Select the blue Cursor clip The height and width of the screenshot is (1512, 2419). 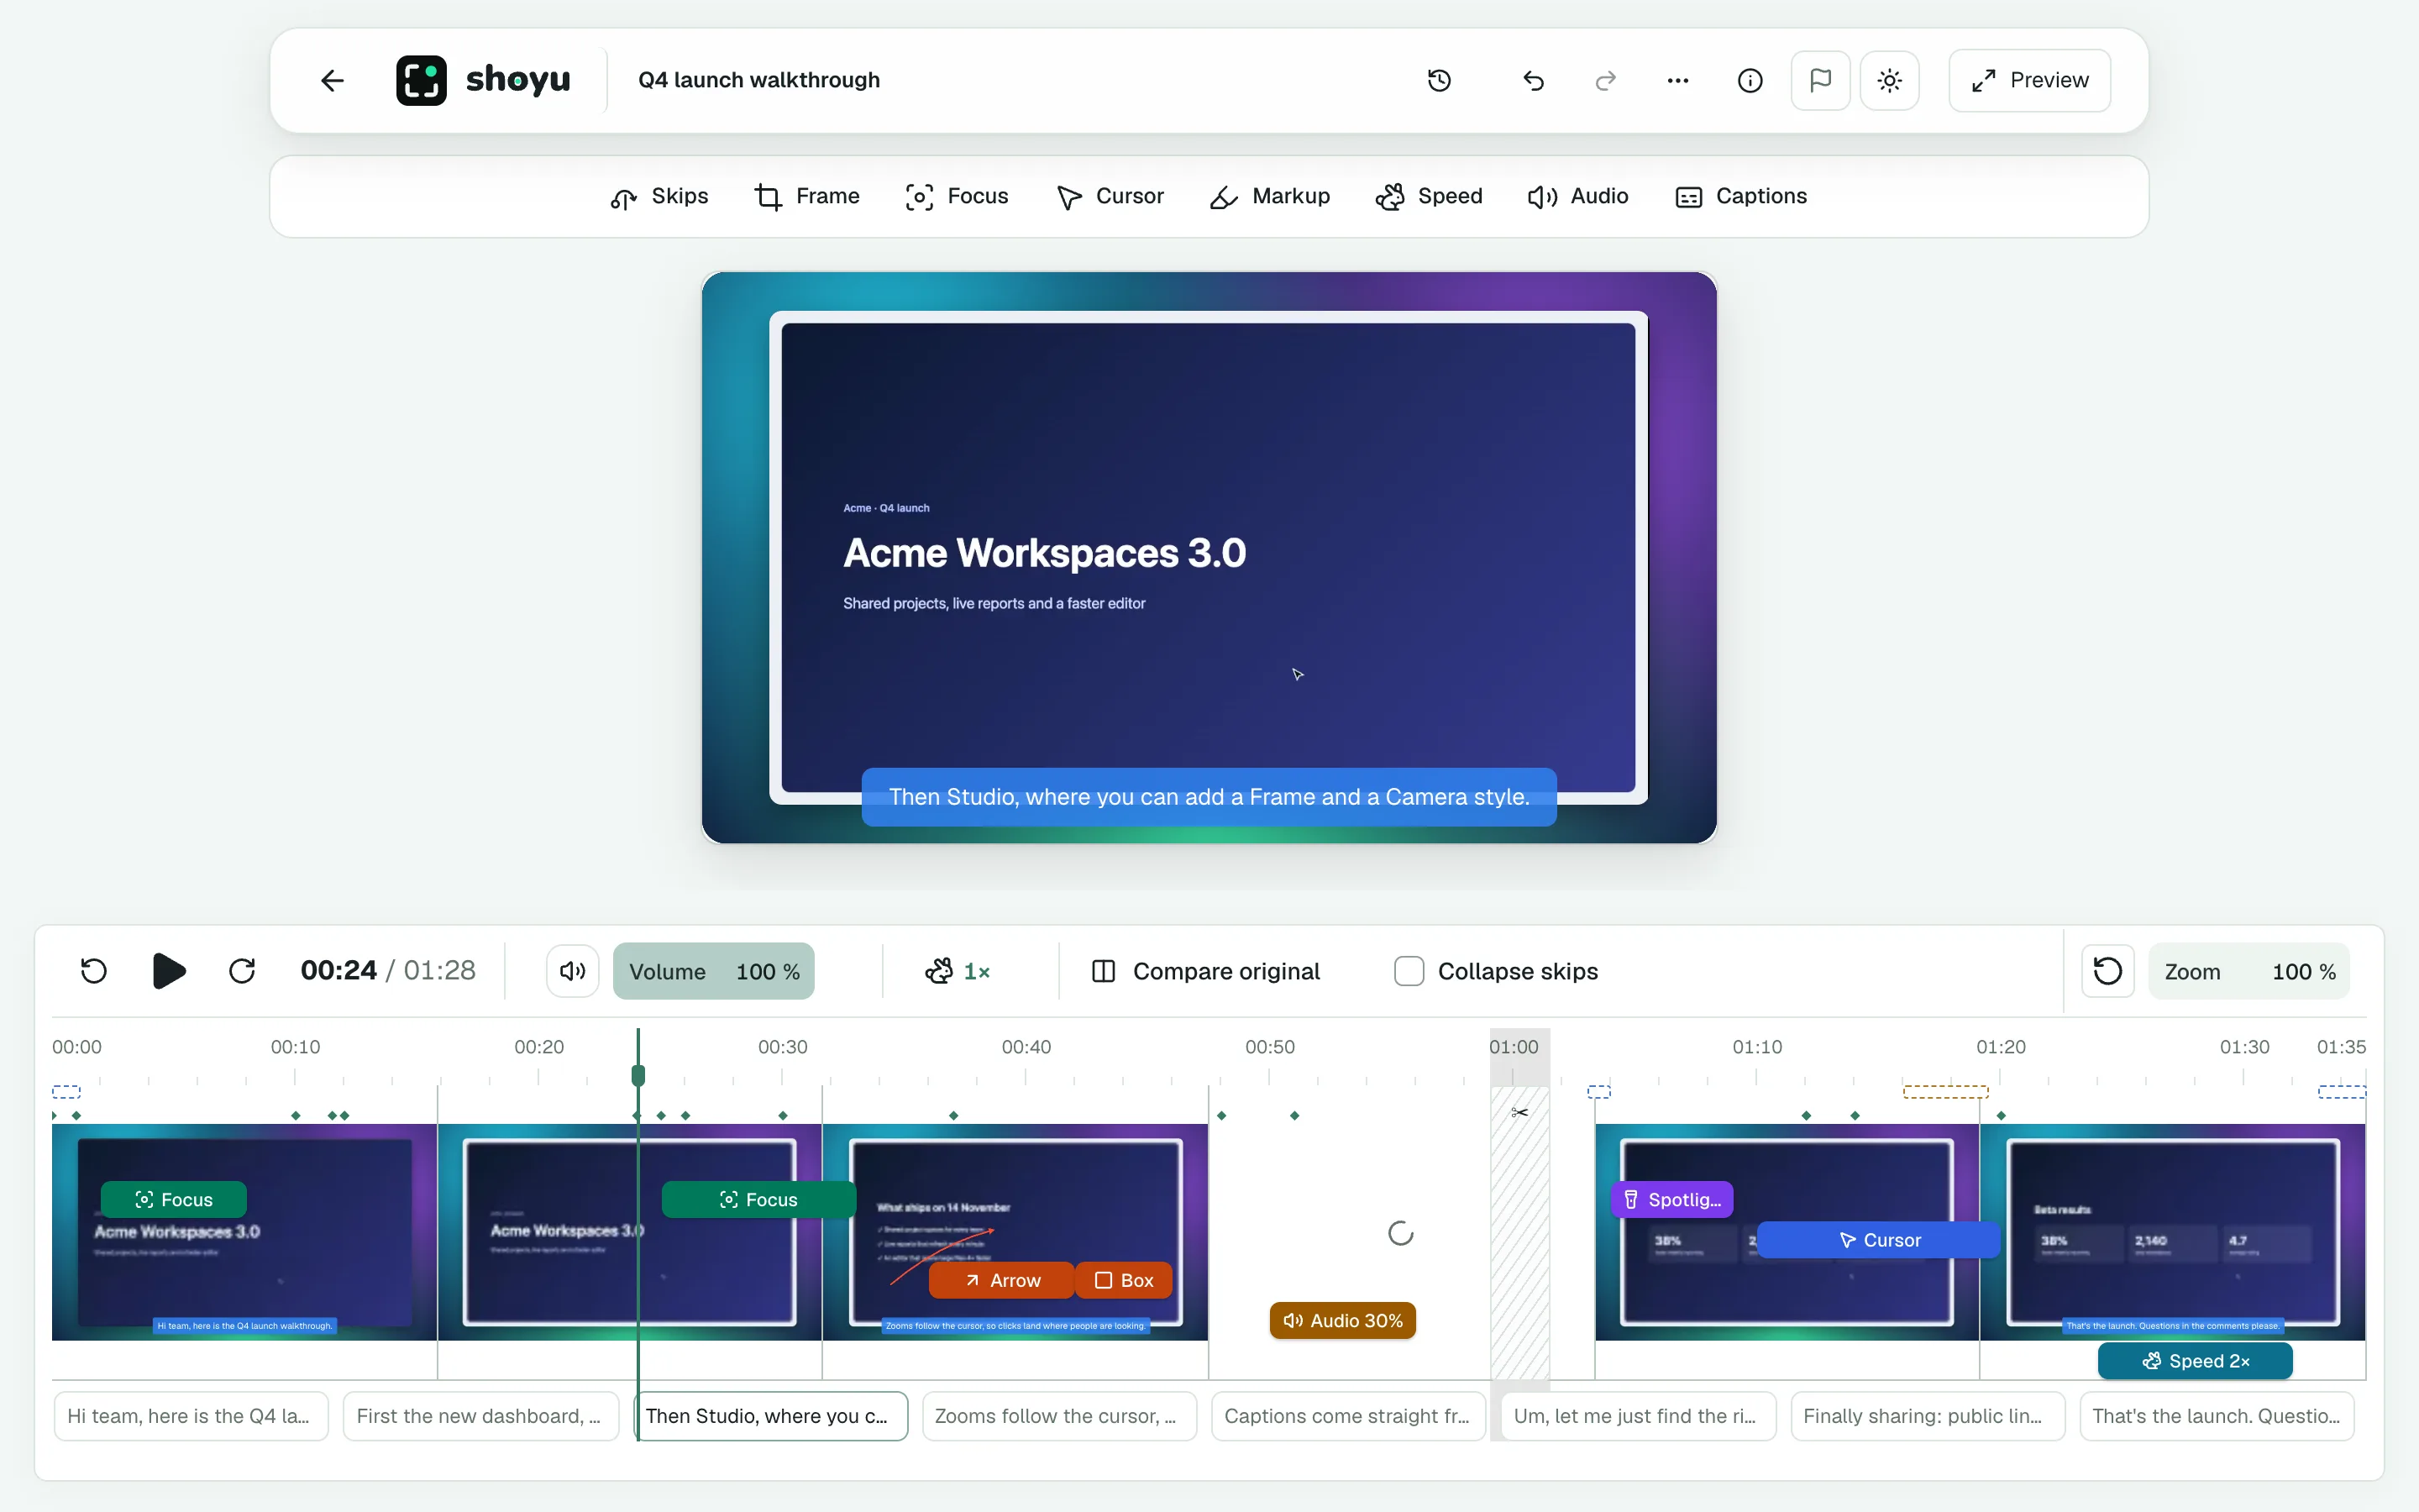pyautogui.click(x=1878, y=1239)
